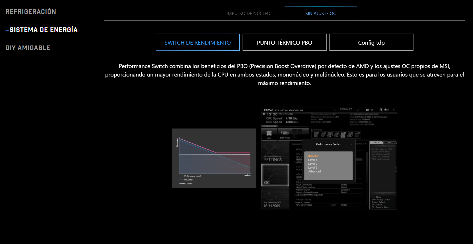Switch to the IMPULSO DE NÚCLEO tab
The width and height of the screenshot is (473, 244).
pos(248,13)
